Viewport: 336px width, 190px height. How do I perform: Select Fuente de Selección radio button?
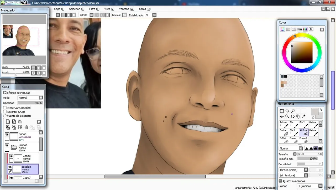pos(5,116)
